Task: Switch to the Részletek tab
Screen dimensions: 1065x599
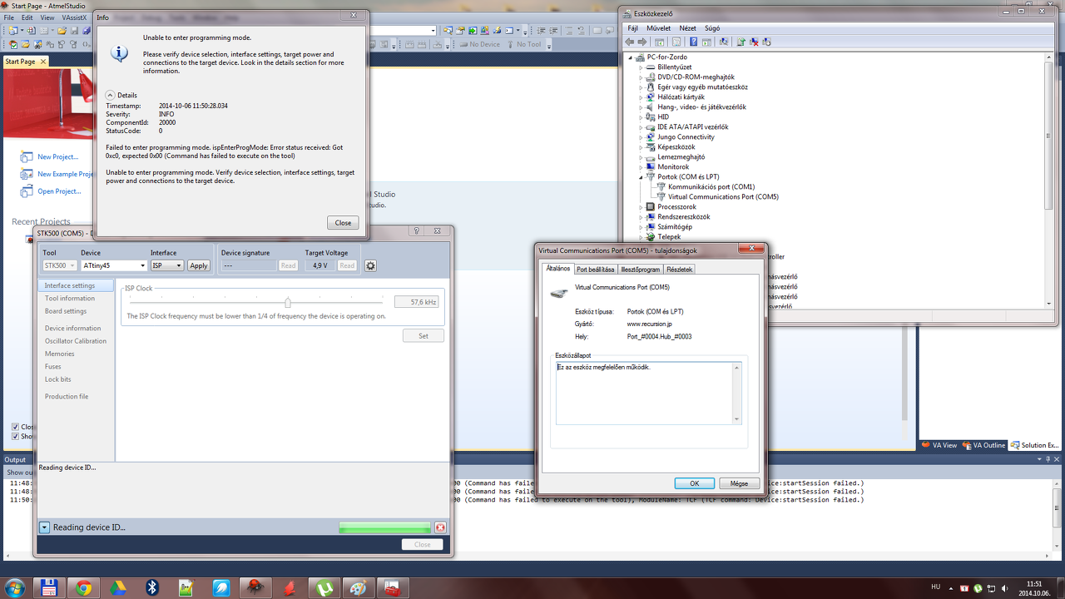Action: [679, 270]
